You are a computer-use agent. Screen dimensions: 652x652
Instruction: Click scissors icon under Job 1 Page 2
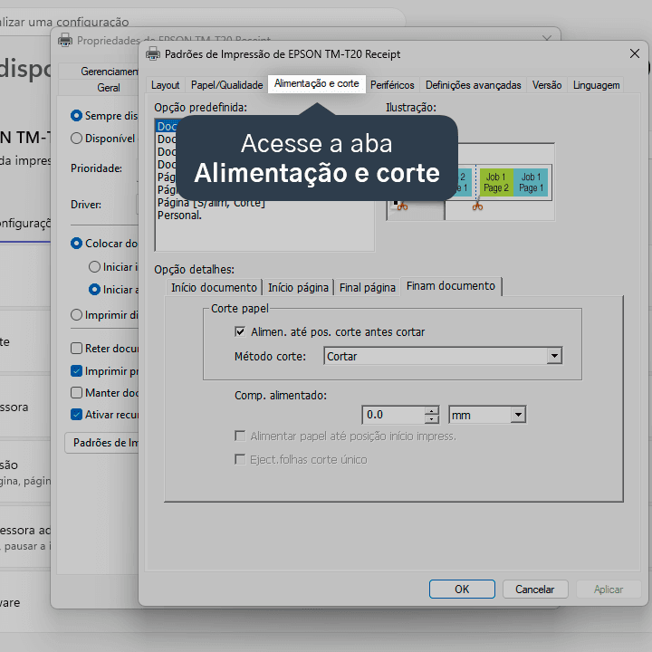click(477, 206)
